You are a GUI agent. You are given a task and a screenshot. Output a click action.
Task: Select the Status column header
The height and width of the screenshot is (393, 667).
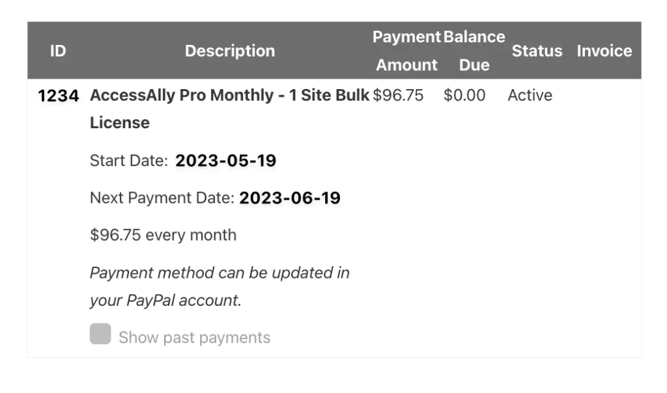coord(537,51)
